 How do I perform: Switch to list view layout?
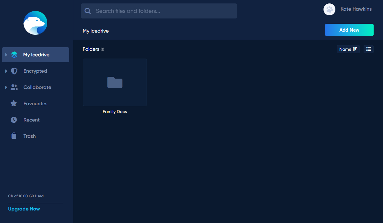pos(369,49)
